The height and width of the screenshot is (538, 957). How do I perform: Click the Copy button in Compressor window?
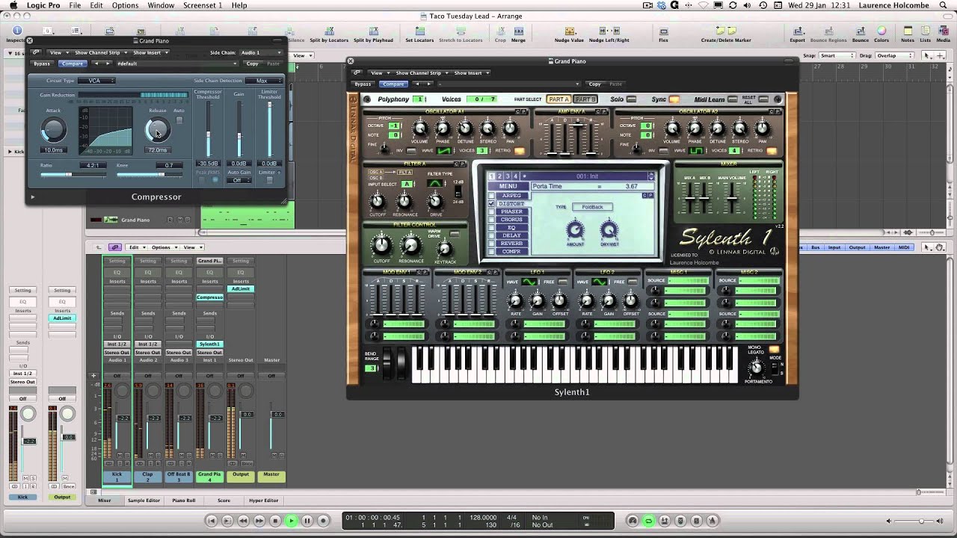253,64
